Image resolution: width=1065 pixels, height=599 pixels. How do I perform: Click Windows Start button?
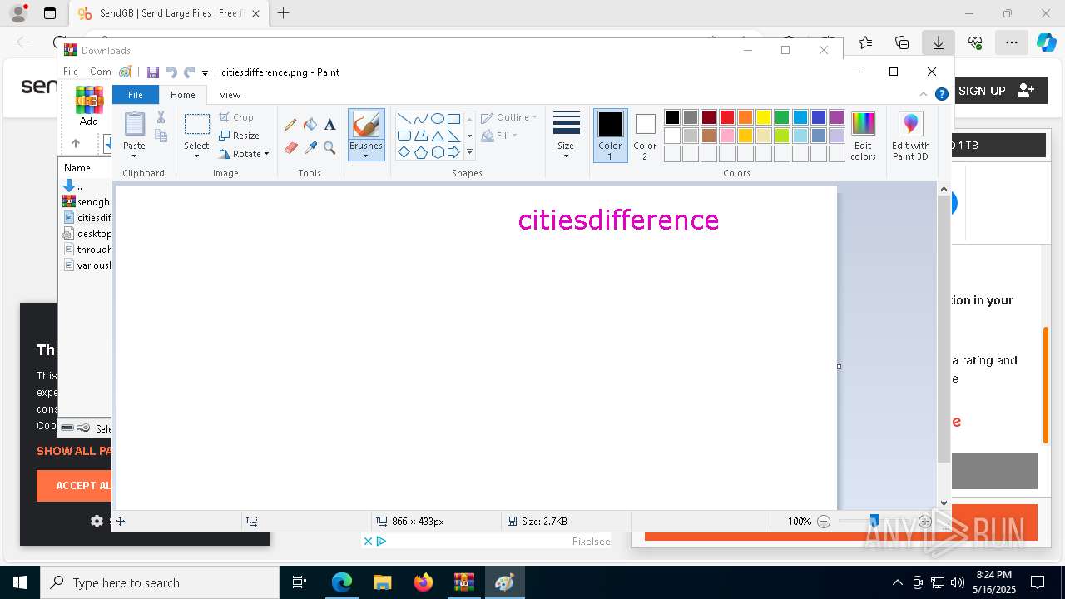click(20, 582)
